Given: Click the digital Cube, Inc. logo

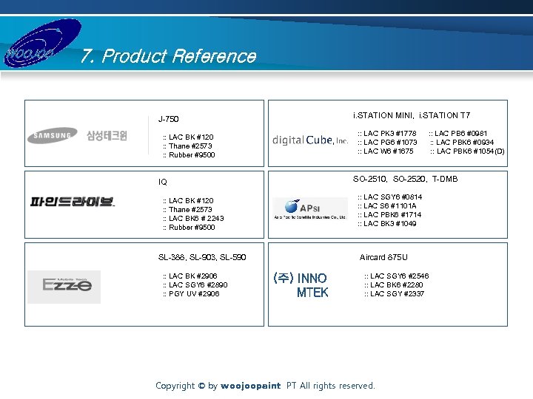Looking at the screenshot, I should click(310, 140).
